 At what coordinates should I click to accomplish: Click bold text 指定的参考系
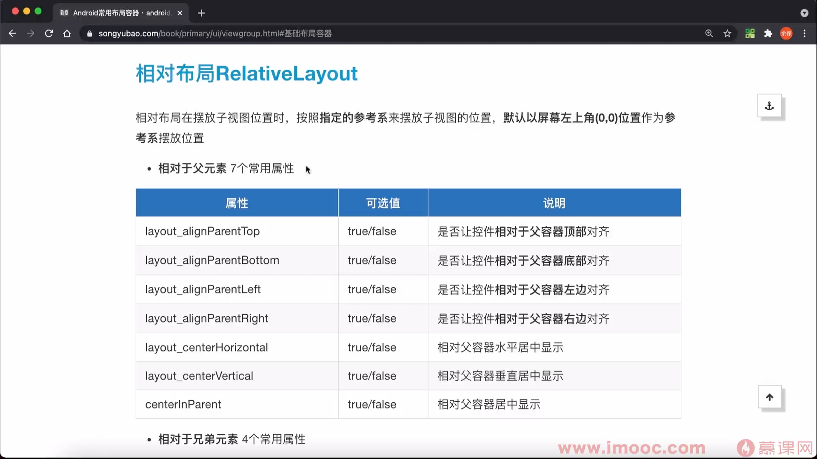[x=354, y=118]
